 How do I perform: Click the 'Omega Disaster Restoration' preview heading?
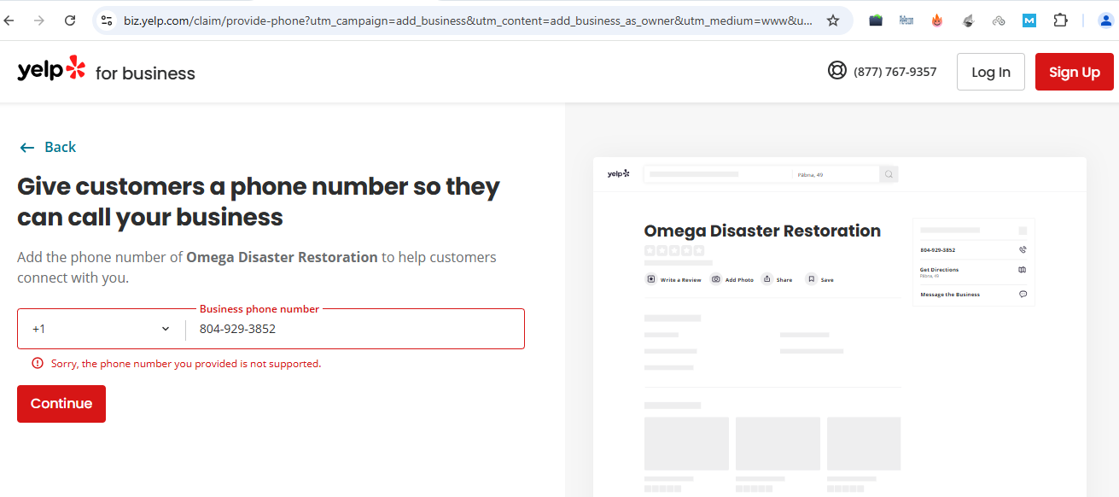pyautogui.click(x=762, y=231)
